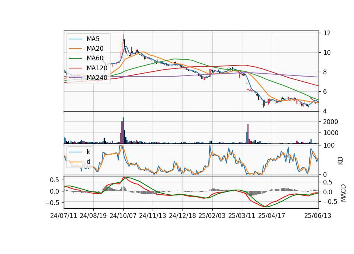Click the green MA60 legend line sample
Image resolution: width=354 pixels, height=254 pixels.
click(x=75, y=59)
